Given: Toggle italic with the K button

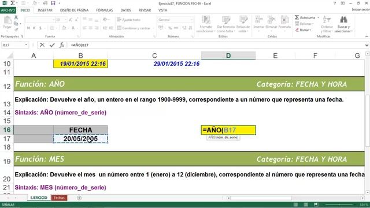Looking at the screenshot, I should [x=34, y=28].
